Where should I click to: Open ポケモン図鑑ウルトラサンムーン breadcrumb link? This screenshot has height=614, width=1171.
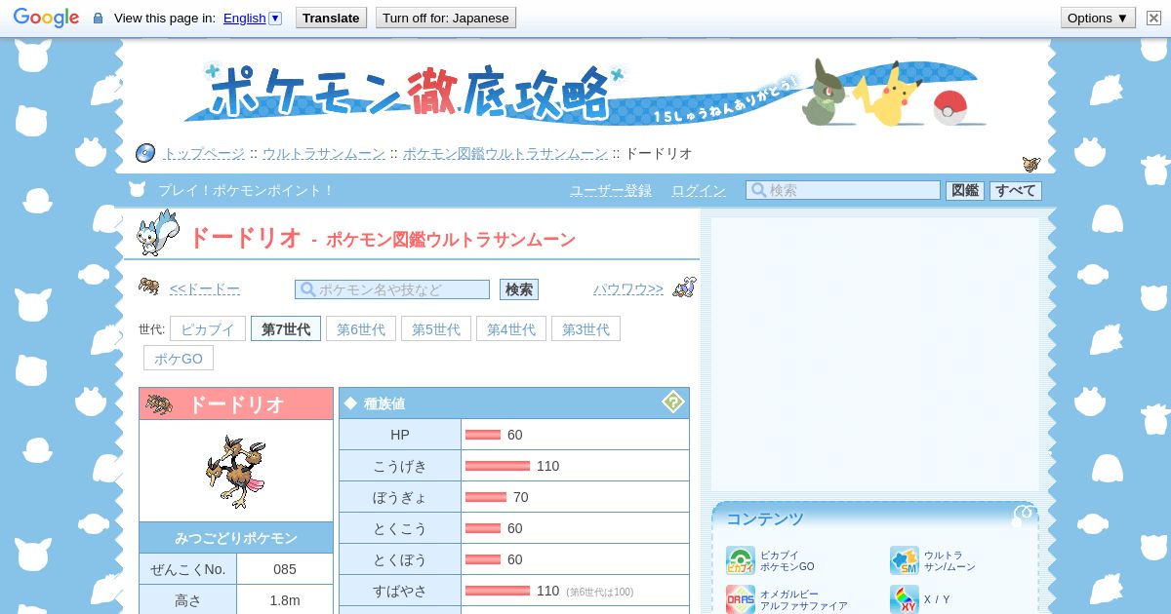[505, 153]
